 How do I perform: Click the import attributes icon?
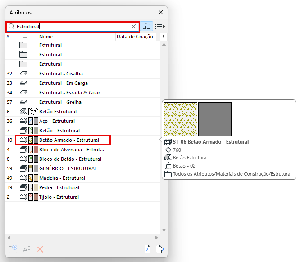[x=146, y=249]
